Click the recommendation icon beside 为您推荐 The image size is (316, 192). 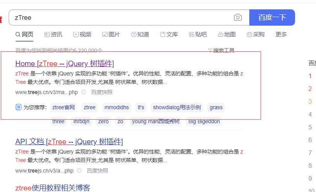(19, 107)
